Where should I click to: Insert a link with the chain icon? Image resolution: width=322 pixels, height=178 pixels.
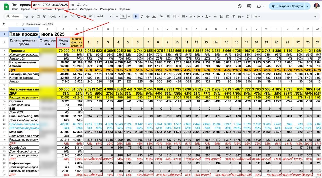216,17
